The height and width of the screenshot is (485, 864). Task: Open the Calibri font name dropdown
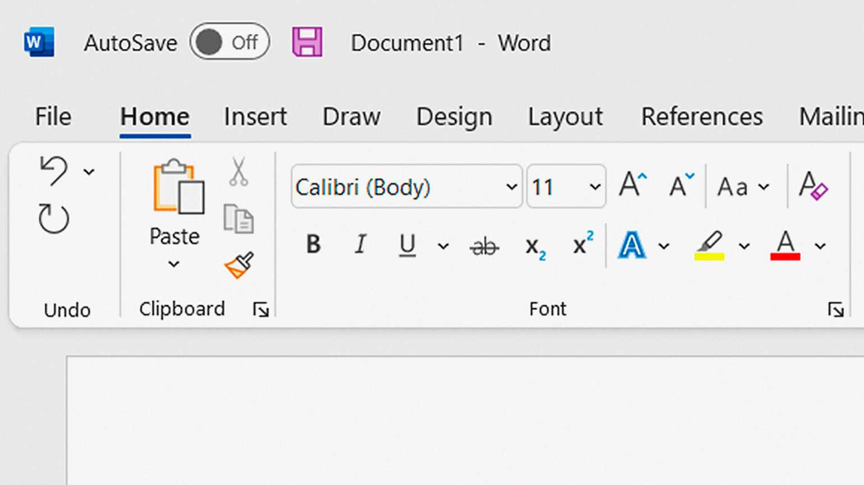(x=511, y=186)
